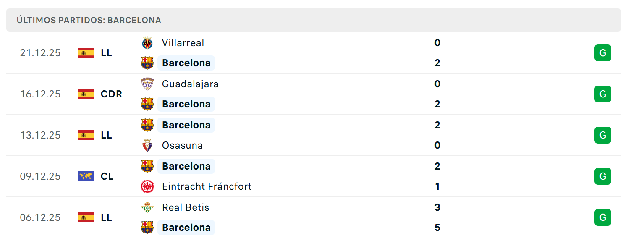The height and width of the screenshot is (246, 628).
Task: Open the Guadalajara team link
Action: pyautogui.click(x=190, y=84)
